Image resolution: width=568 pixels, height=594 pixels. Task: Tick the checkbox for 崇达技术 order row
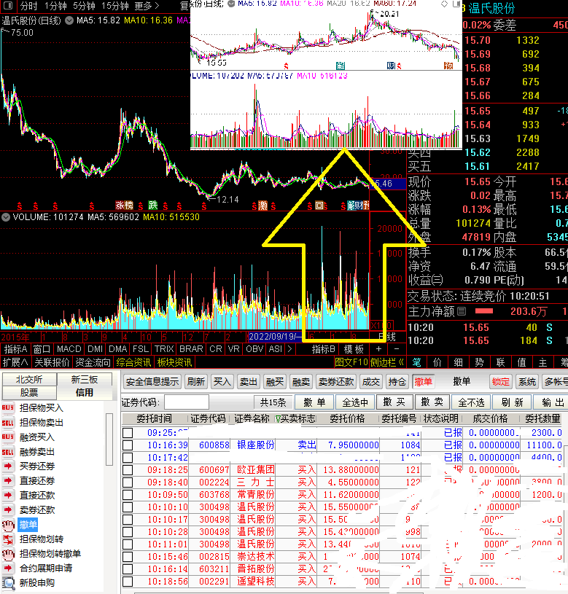click(128, 557)
